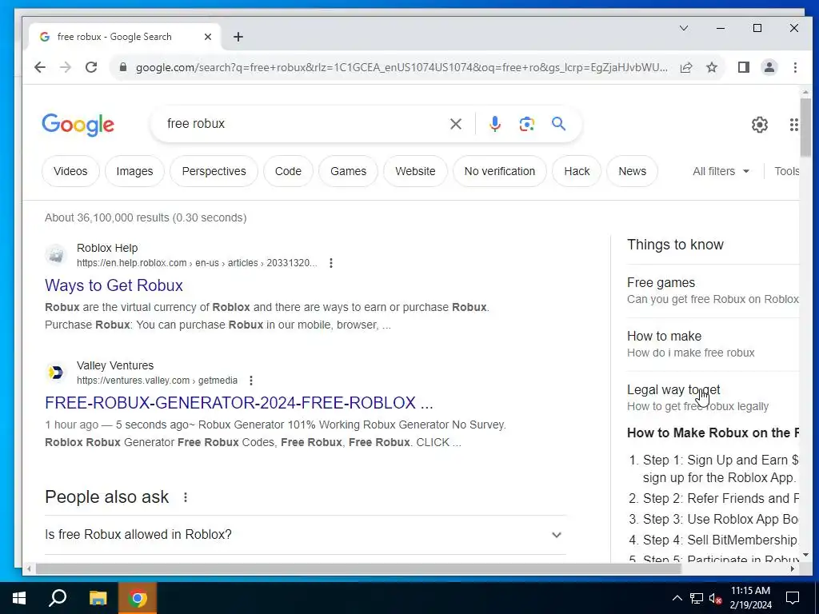Select the Website filter chip
Screen dimensions: 819x614
click(x=415, y=171)
